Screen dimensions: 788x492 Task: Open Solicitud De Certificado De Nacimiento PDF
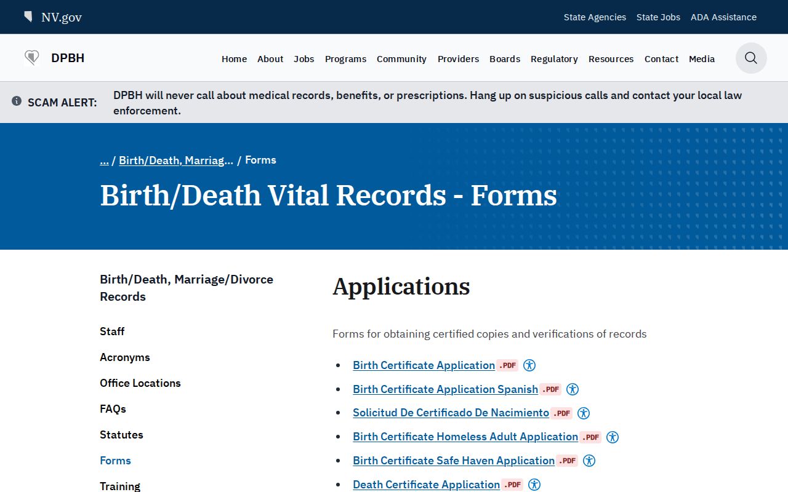click(451, 413)
